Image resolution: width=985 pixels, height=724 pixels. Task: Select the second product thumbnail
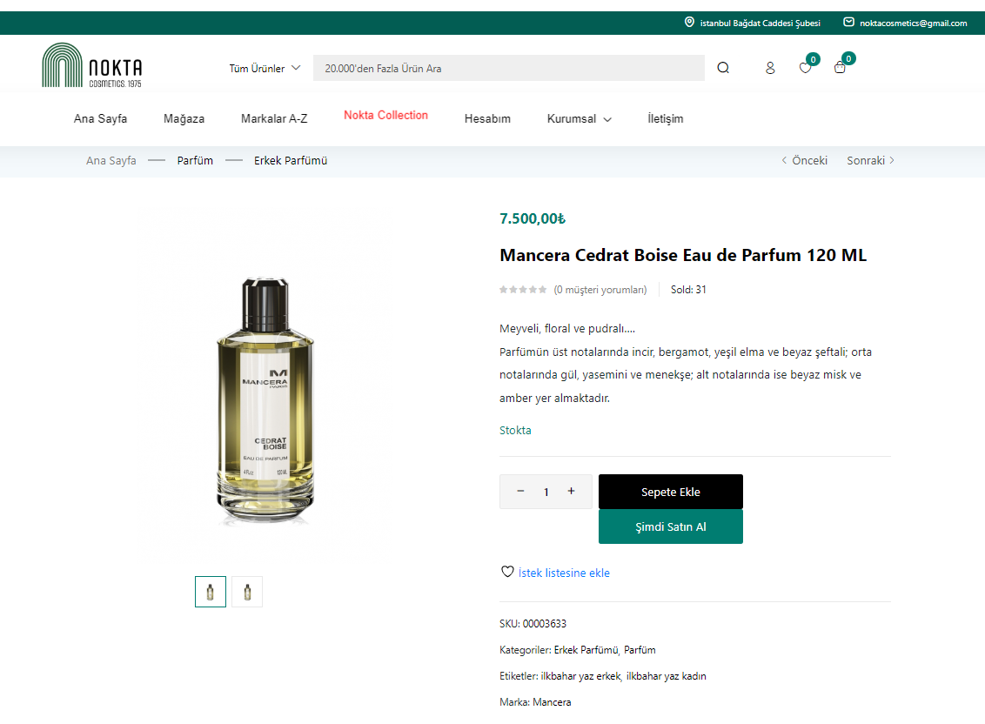point(247,592)
